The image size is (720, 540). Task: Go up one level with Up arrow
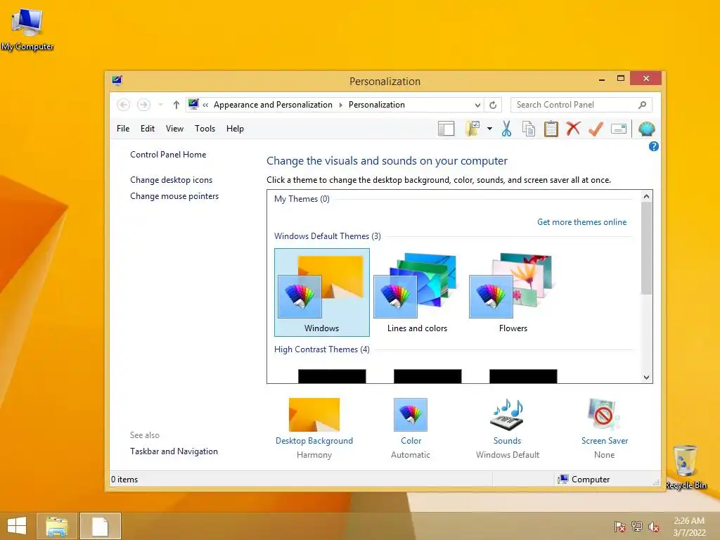pyautogui.click(x=176, y=105)
